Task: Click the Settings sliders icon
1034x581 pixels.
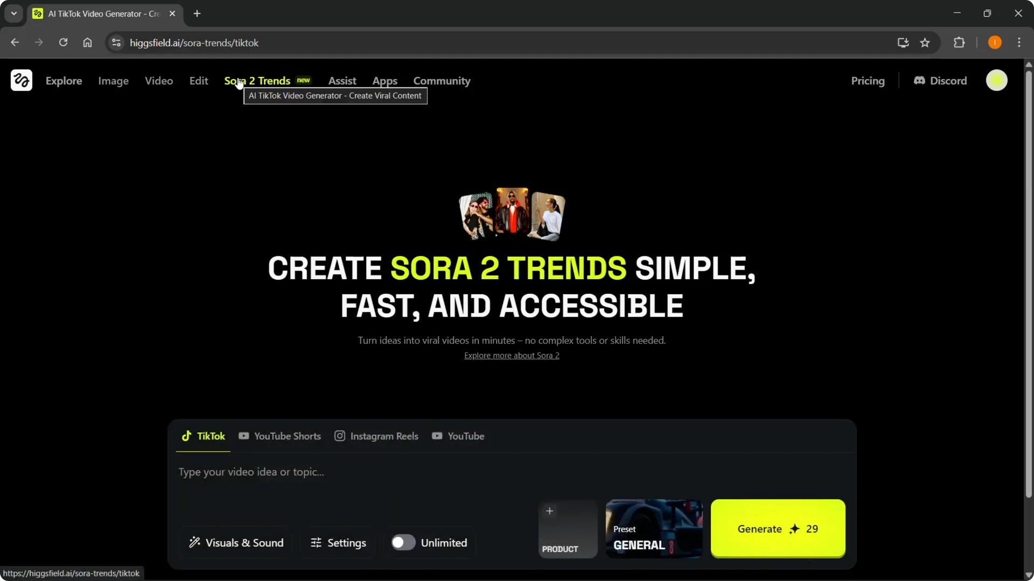Action: [317, 543]
